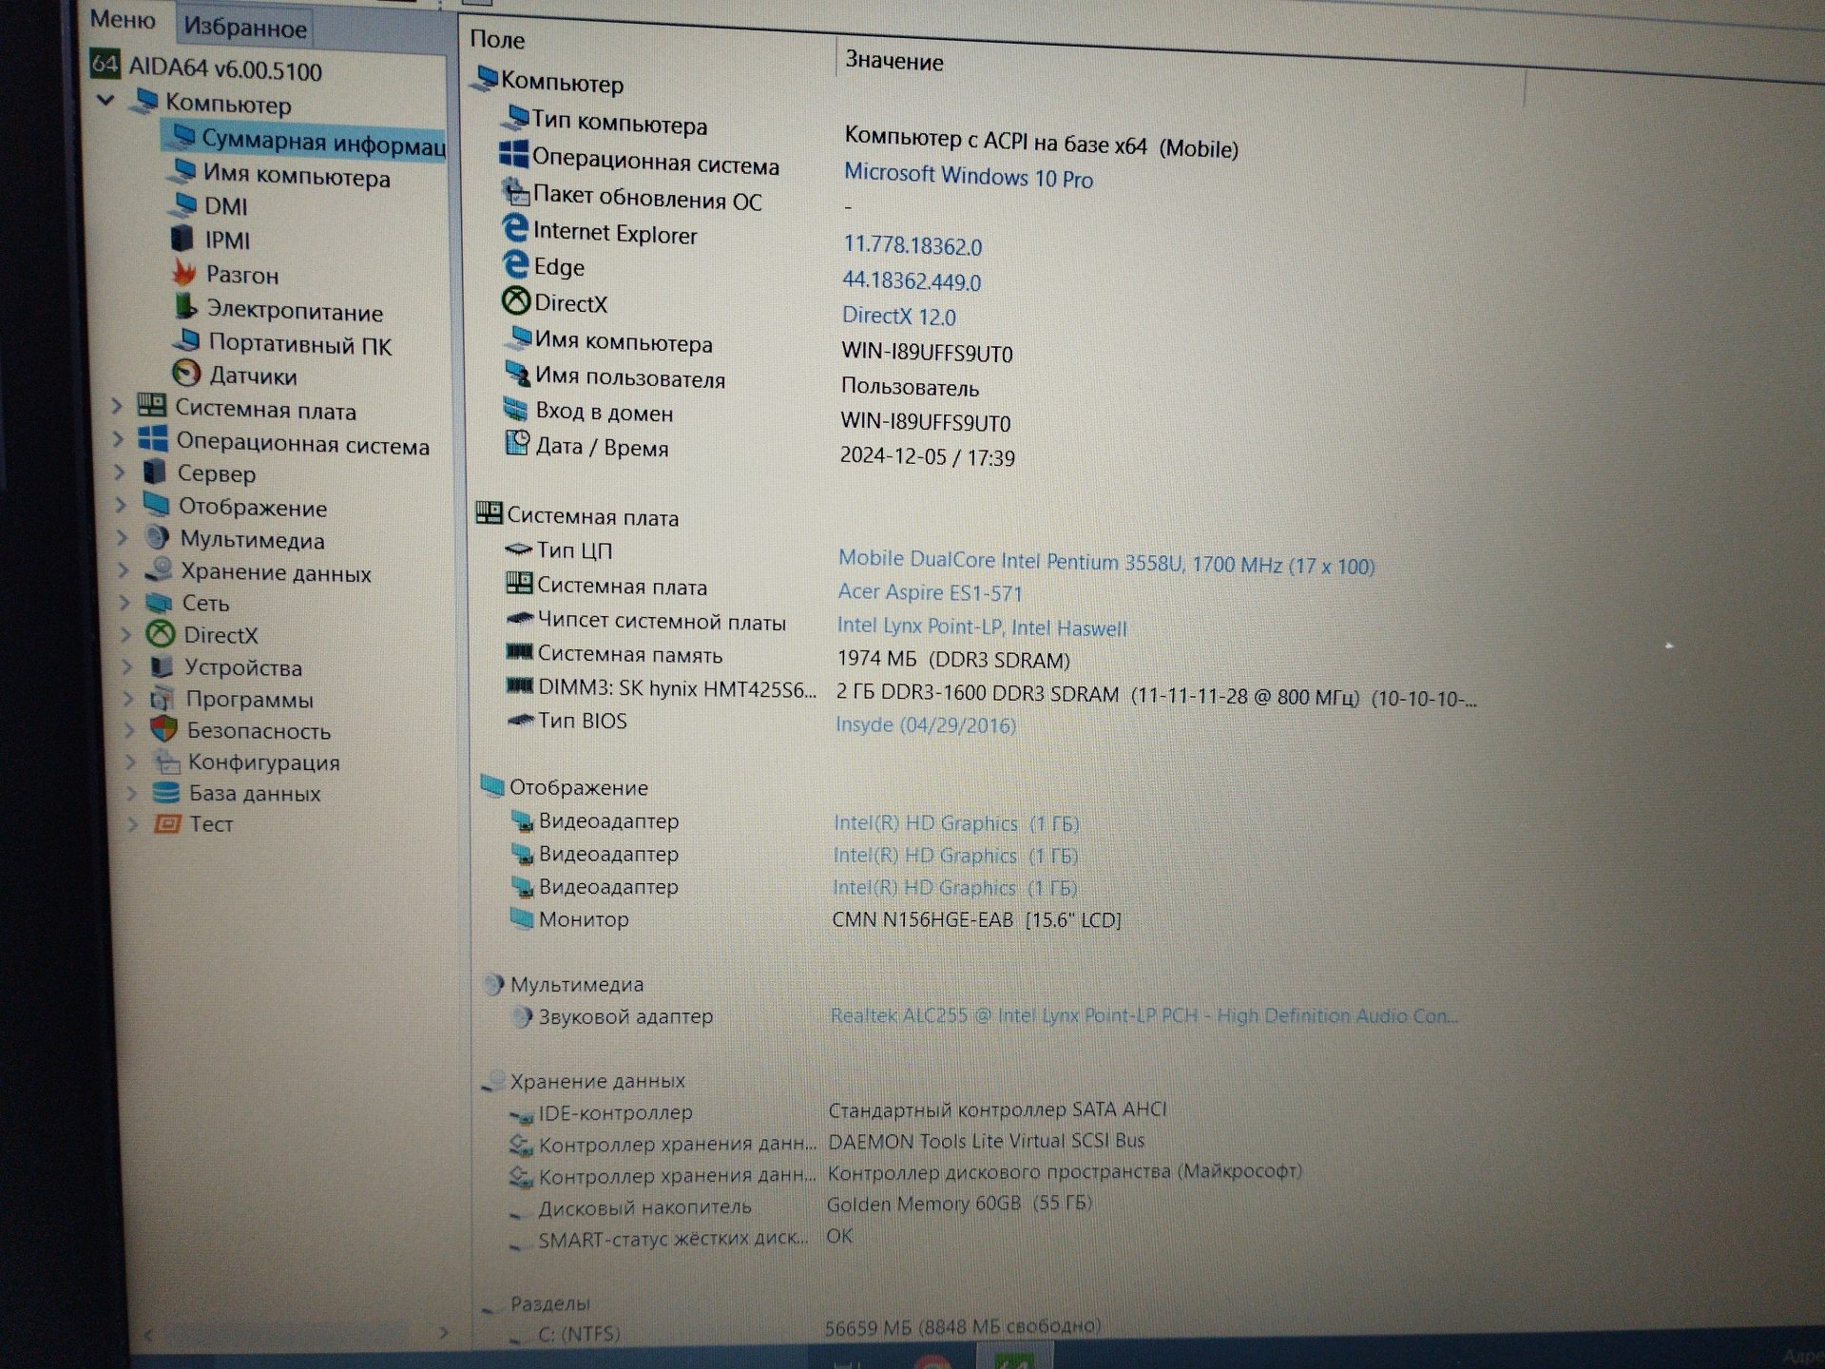Expand the Мультимедиа tree node
This screenshot has width=1825, height=1369.
123,538
